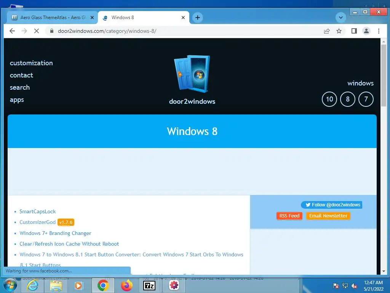Close the Aero Glass ThemeAtlas tab
The height and width of the screenshot is (293, 390).
pyautogui.click(x=92, y=18)
